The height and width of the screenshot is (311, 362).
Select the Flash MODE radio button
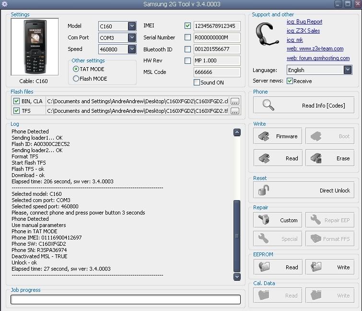pos(76,79)
